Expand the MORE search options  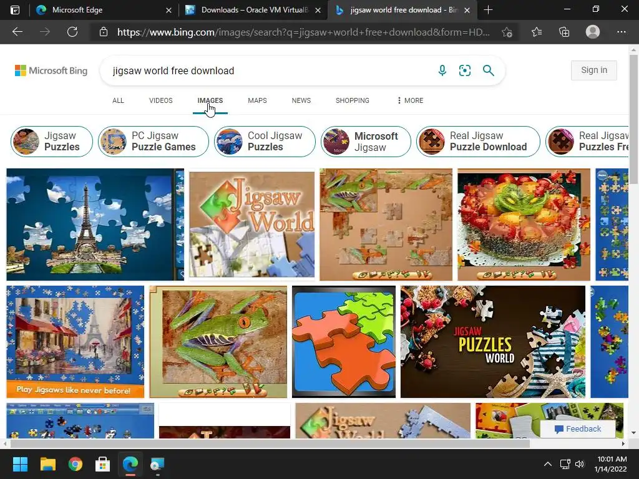tap(410, 100)
